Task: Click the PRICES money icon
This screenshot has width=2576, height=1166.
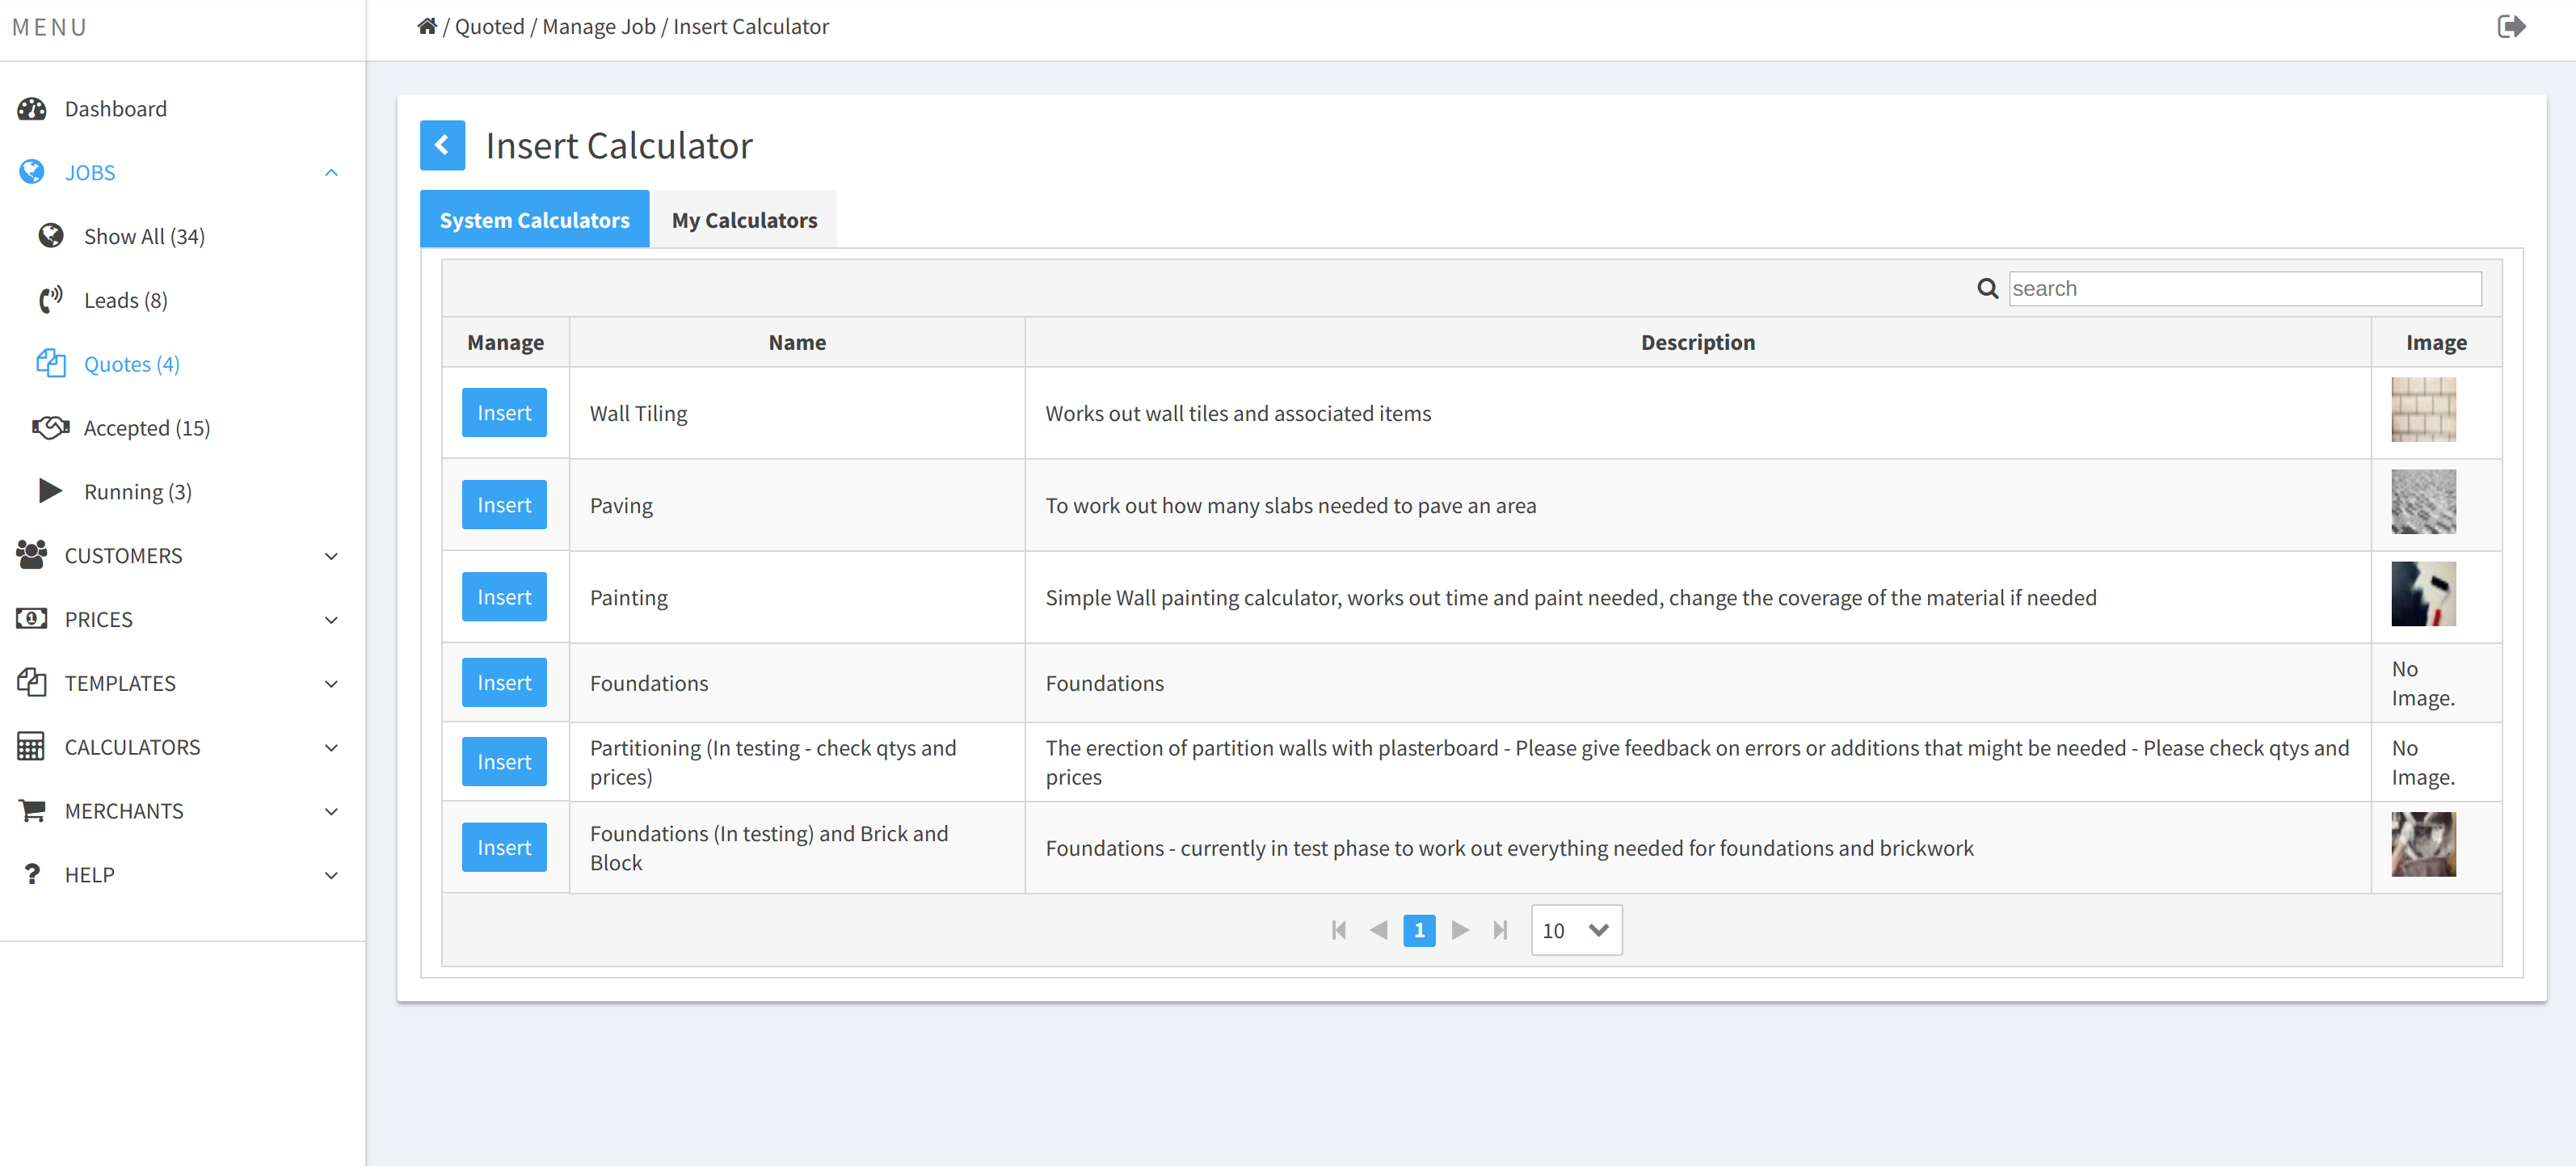Action: pyautogui.click(x=32, y=620)
